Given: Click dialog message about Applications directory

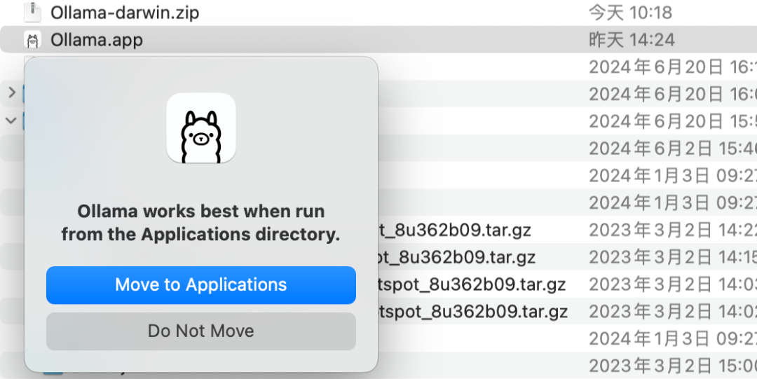Looking at the screenshot, I should (x=201, y=223).
